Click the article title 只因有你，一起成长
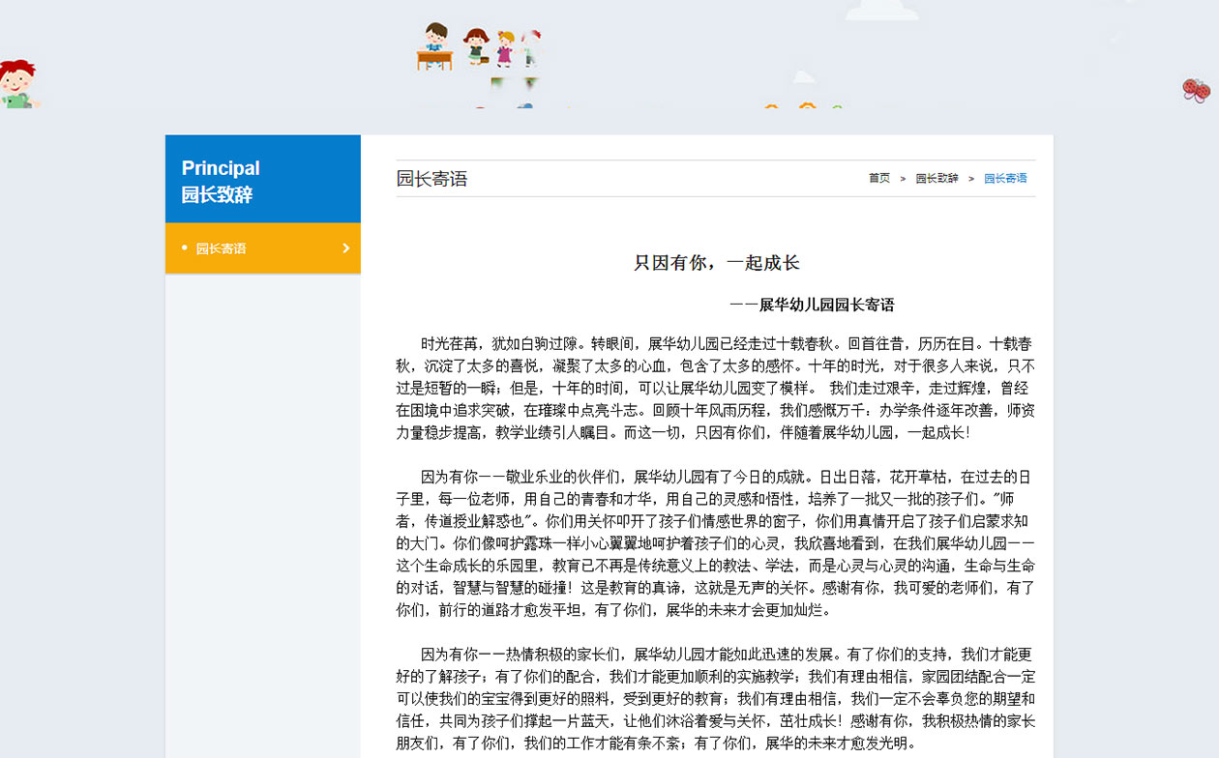This screenshot has width=1219, height=758. (716, 263)
